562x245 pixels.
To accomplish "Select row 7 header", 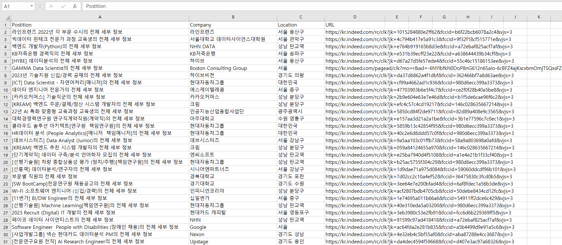I will (x=6, y=68).
